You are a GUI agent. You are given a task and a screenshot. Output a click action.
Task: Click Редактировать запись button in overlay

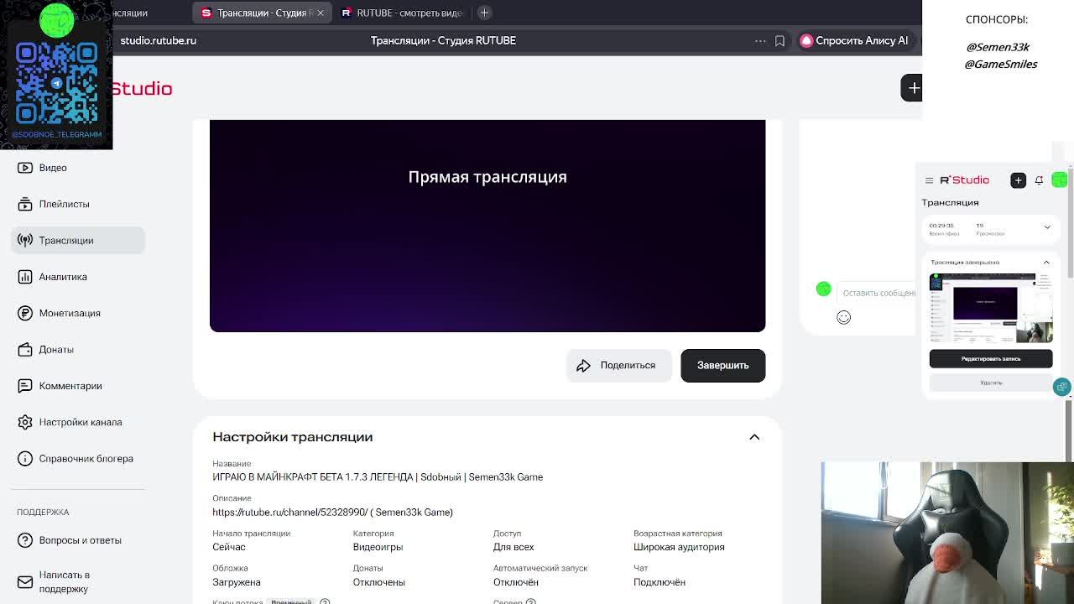tap(991, 359)
